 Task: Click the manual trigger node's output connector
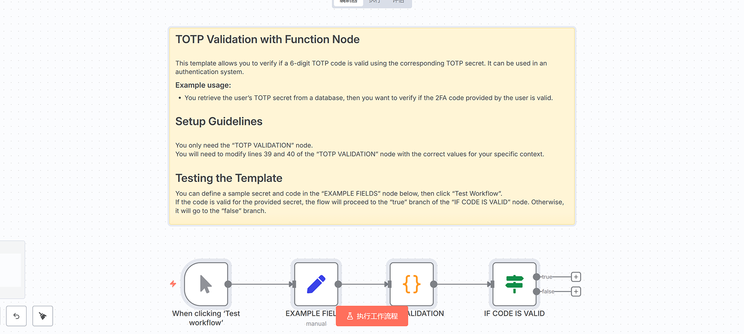[228, 284]
